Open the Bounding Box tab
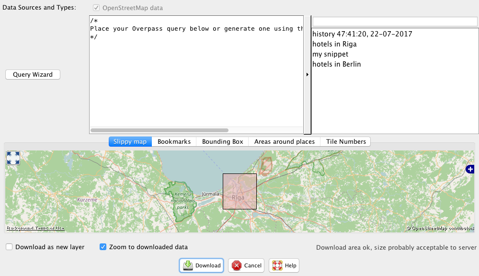 point(222,141)
